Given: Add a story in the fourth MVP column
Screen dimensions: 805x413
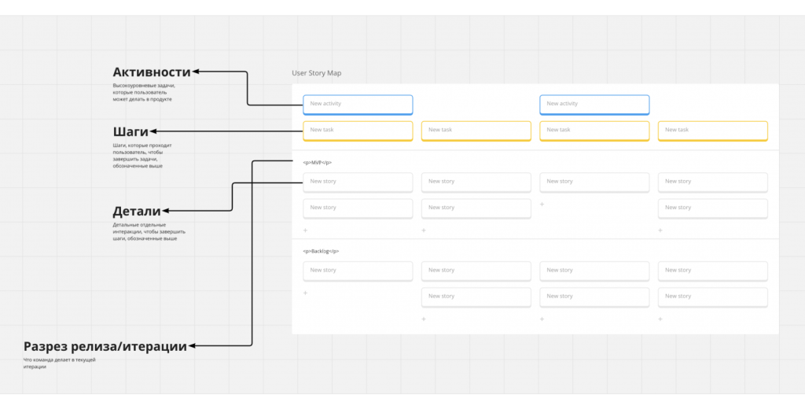Looking at the screenshot, I should click(x=660, y=230).
